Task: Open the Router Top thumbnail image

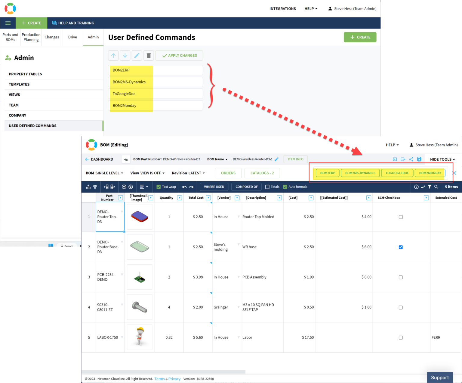Action: pyautogui.click(x=140, y=217)
